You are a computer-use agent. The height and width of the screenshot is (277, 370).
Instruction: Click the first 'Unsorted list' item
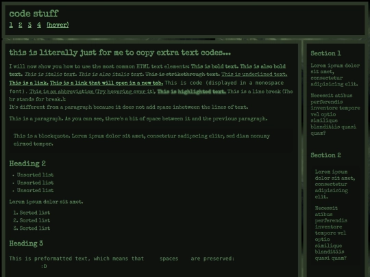tap(35, 175)
